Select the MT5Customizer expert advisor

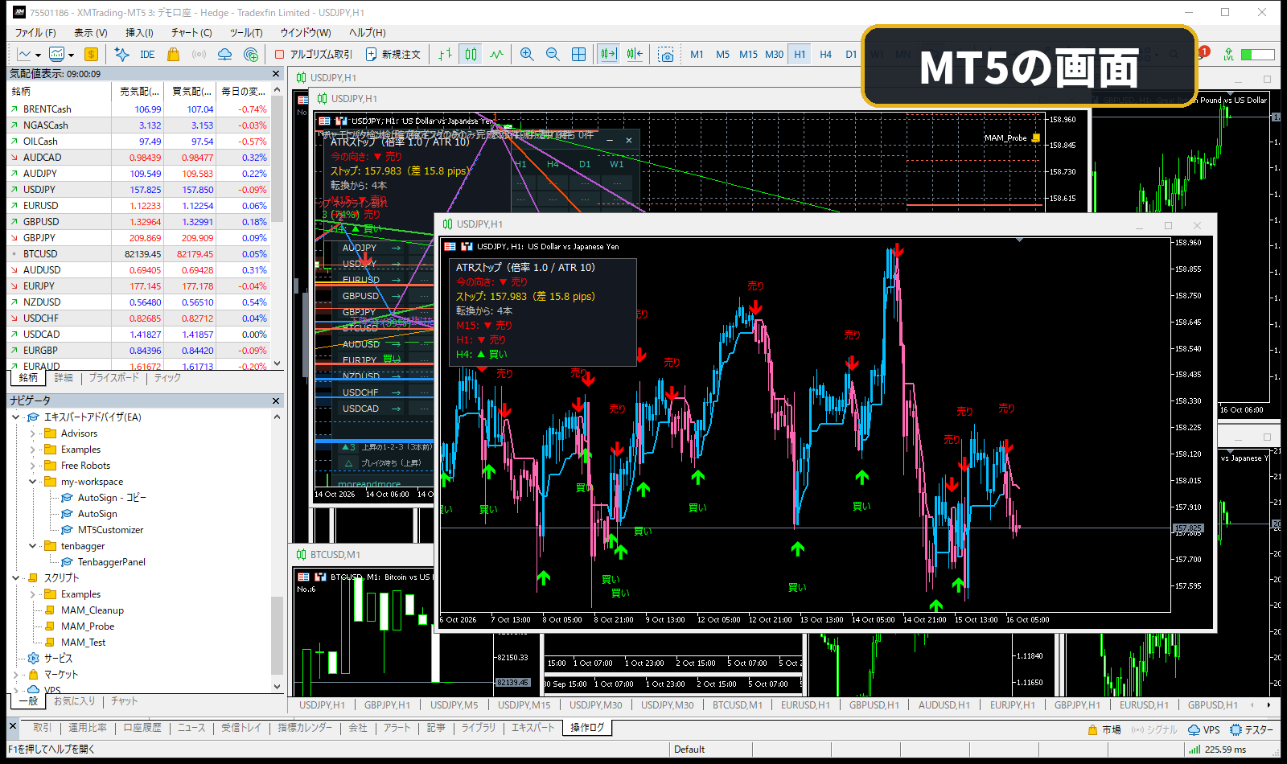[110, 530]
